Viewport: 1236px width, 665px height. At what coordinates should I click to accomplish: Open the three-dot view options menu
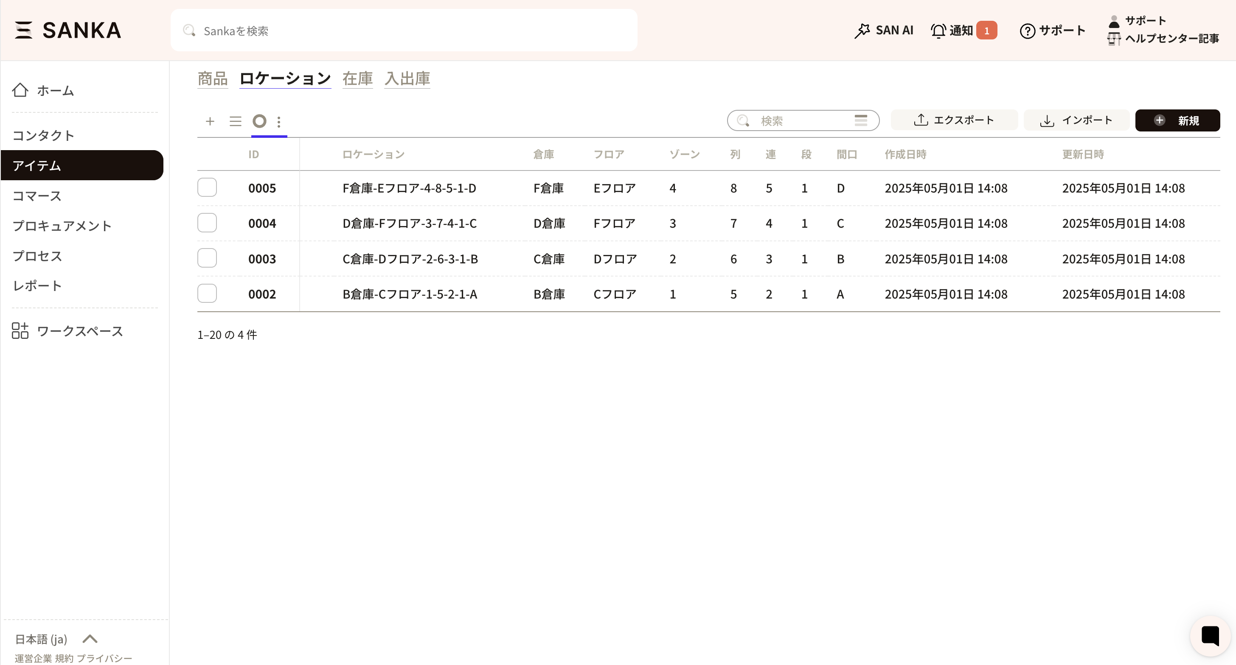(x=279, y=121)
